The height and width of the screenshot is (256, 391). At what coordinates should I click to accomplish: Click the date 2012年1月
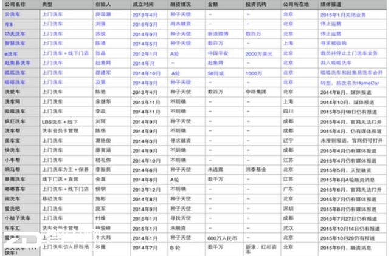[x=145, y=54]
